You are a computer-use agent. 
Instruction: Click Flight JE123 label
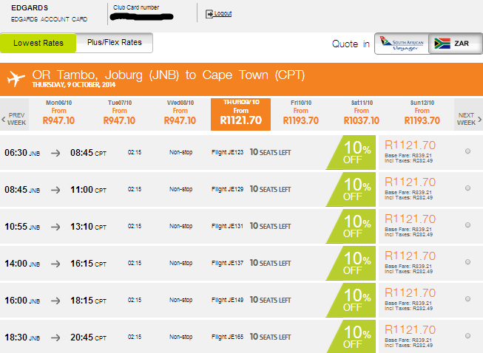click(227, 152)
